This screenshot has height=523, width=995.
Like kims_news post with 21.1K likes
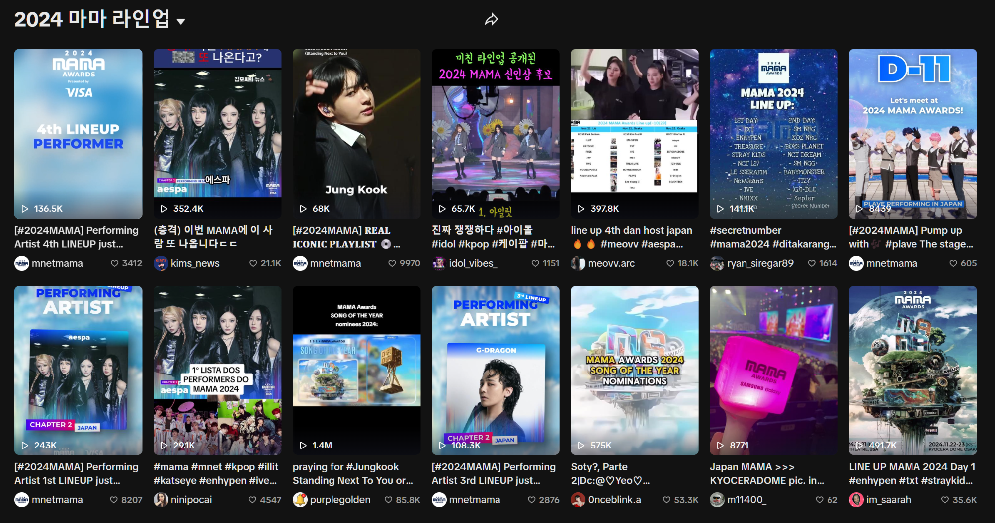click(x=253, y=263)
